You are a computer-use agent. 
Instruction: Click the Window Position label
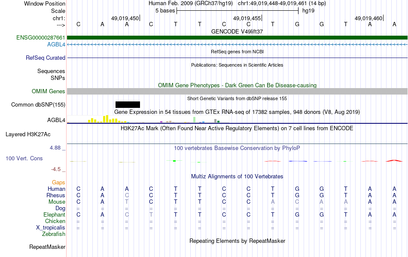click(x=45, y=3)
